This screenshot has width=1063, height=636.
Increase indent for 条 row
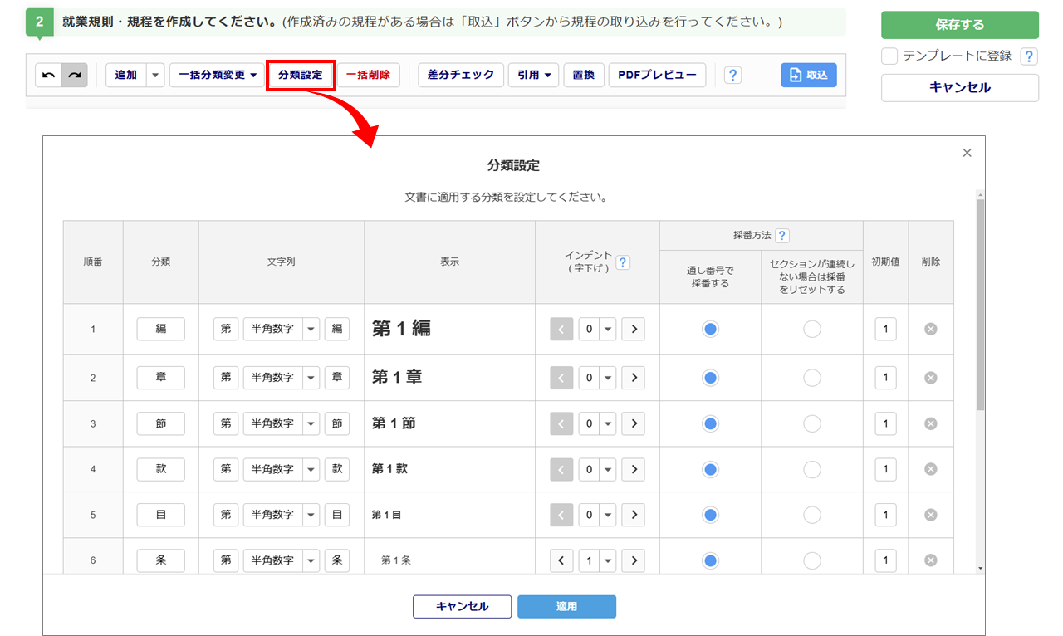[633, 560]
